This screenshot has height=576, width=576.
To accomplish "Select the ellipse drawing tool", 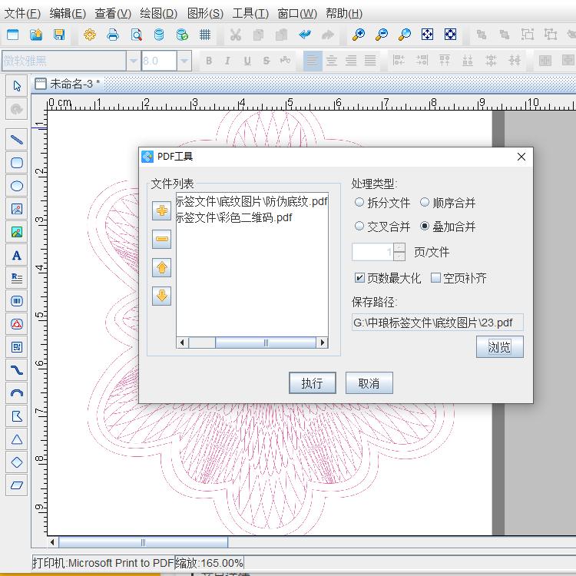I will 16,186.
